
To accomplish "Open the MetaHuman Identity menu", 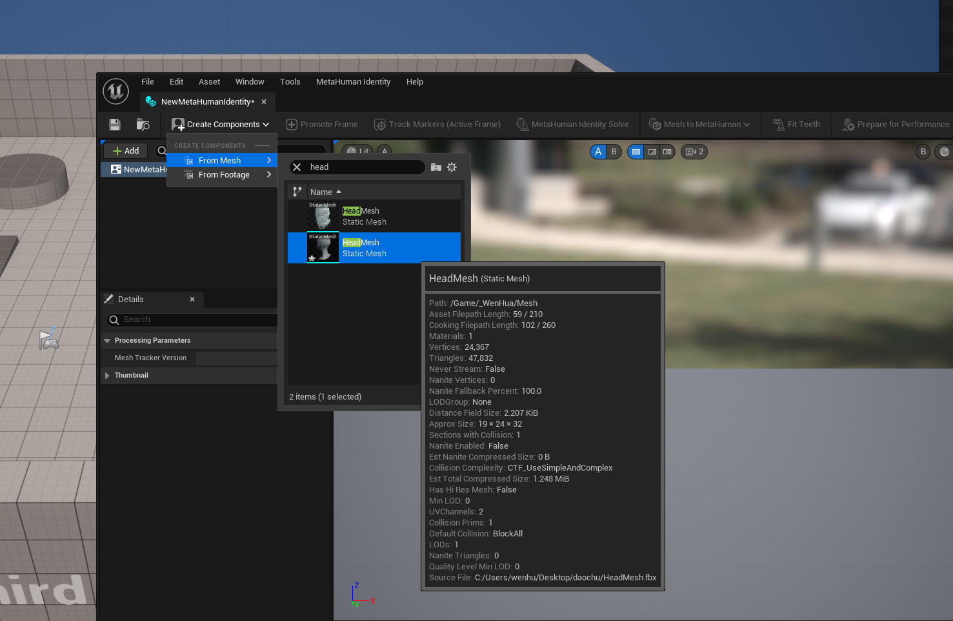I will click(353, 82).
